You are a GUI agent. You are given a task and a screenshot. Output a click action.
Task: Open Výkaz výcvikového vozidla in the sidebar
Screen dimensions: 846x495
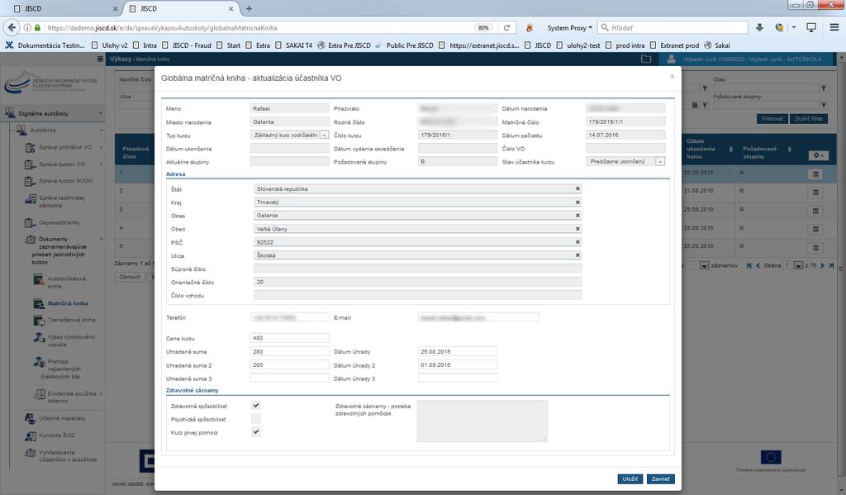71,340
